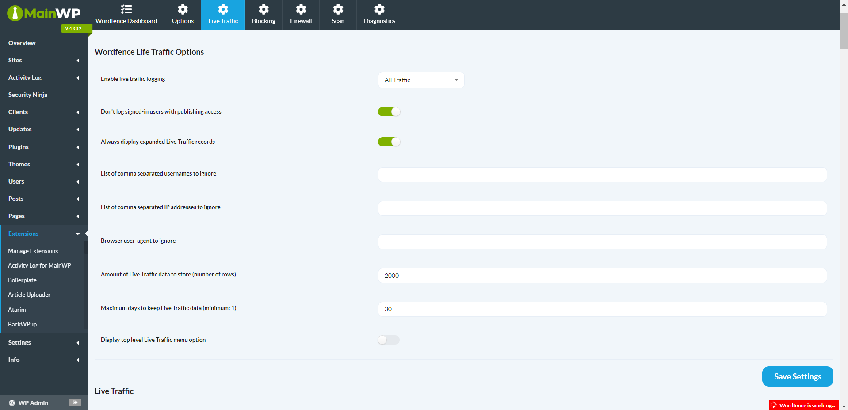Open the Article Uploader extension
This screenshot has height=410, width=848.
tap(29, 295)
